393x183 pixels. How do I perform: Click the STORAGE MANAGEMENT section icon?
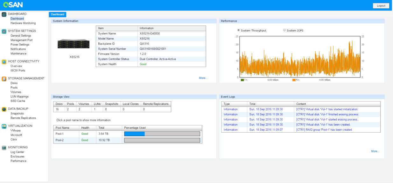tap(4, 79)
